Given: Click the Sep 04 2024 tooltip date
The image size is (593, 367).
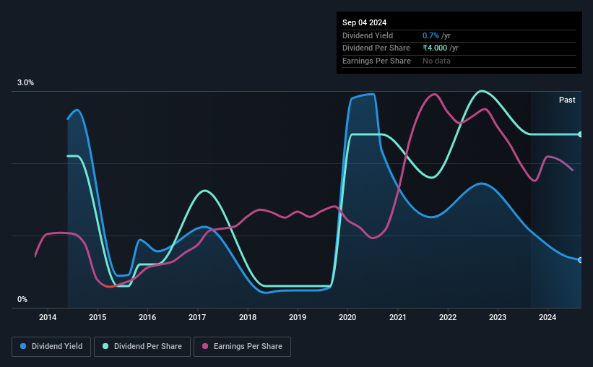Looking at the screenshot, I should point(365,22).
